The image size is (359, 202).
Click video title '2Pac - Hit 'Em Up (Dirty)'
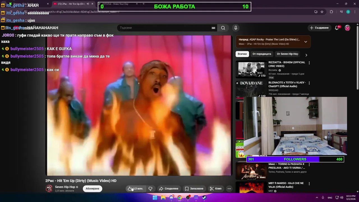point(81,181)
